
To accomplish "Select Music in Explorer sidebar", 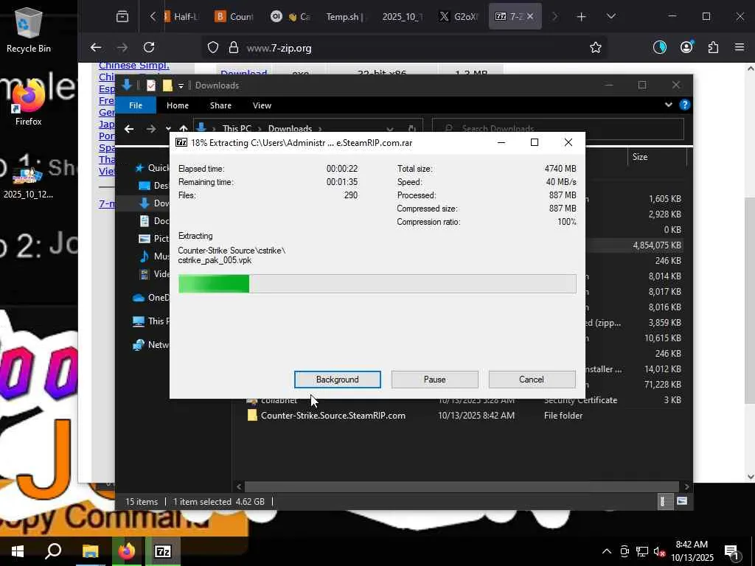I will 154,256.
